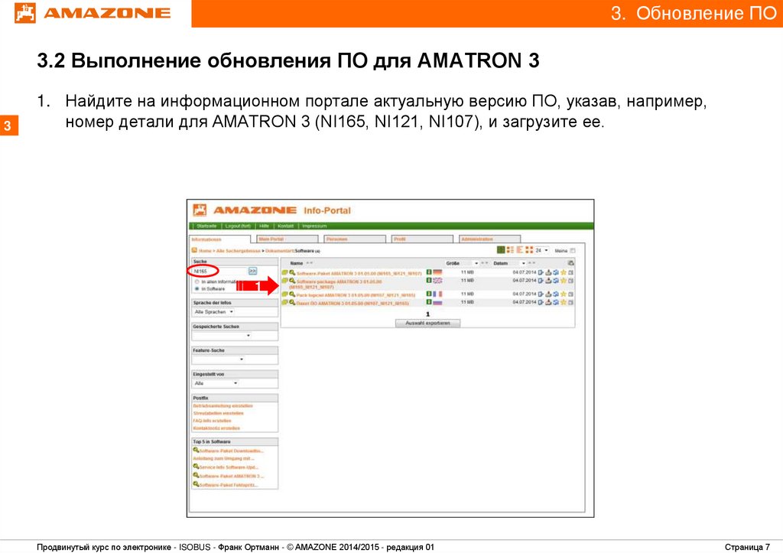Image resolution: width=783 pixels, height=553 pixels.
Task: Click the folder icon of the Russian AMATRON entry
Action: 284,303
